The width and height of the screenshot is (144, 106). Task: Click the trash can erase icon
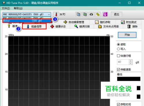pyautogui.click(x=129, y=26)
